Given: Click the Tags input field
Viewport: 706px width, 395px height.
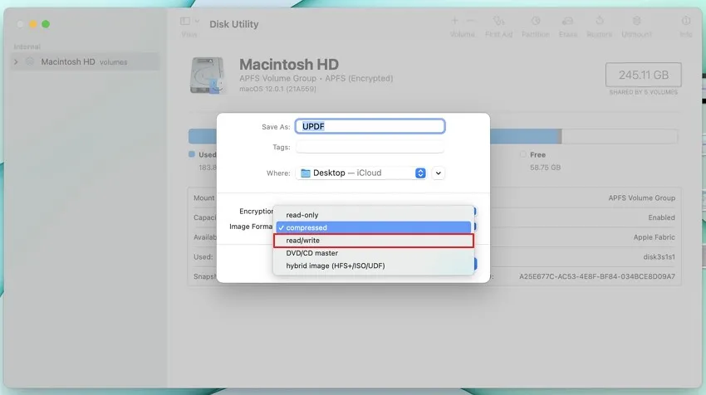Looking at the screenshot, I should coord(370,147).
